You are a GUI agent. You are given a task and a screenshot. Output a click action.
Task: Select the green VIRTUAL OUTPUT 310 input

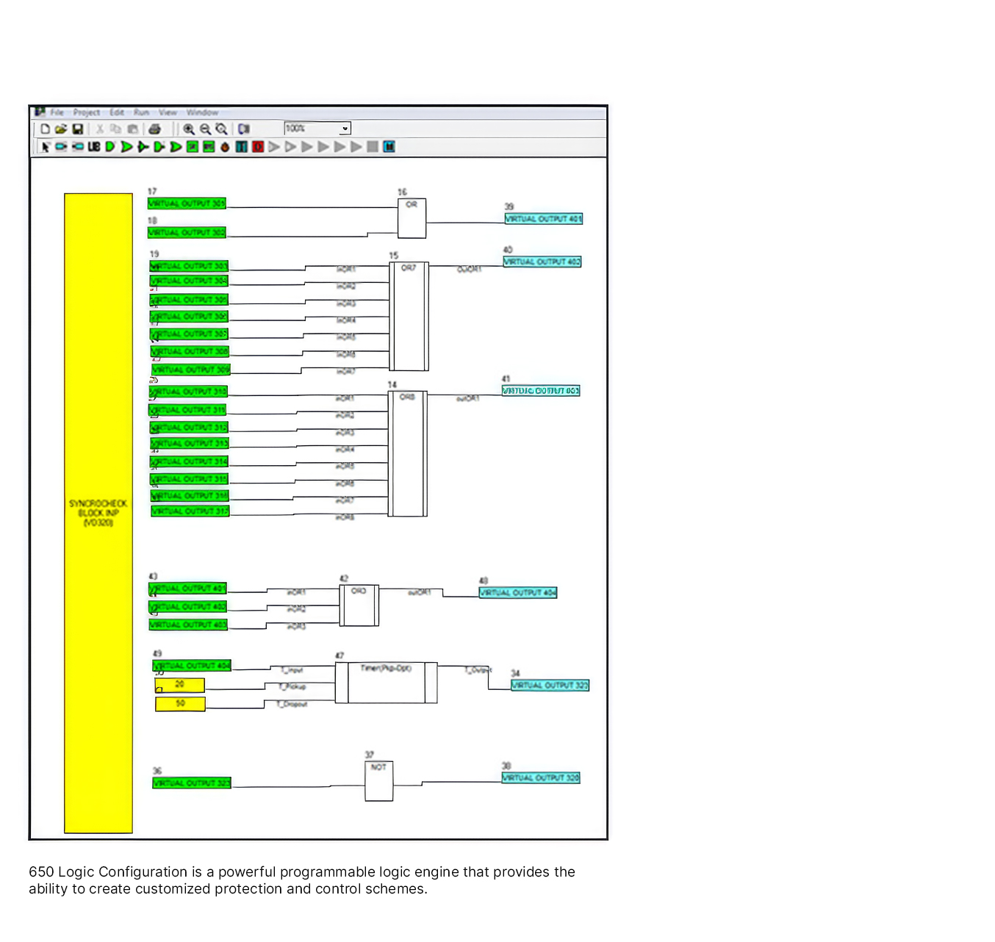coord(188,392)
